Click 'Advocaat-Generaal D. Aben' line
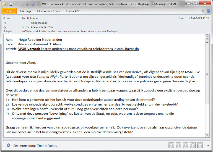The image size is (213, 152). pos(39,44)
